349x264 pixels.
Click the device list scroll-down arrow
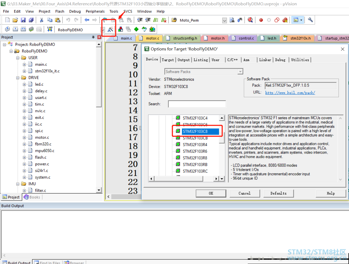pyautogui.click(x=222, y=179)
